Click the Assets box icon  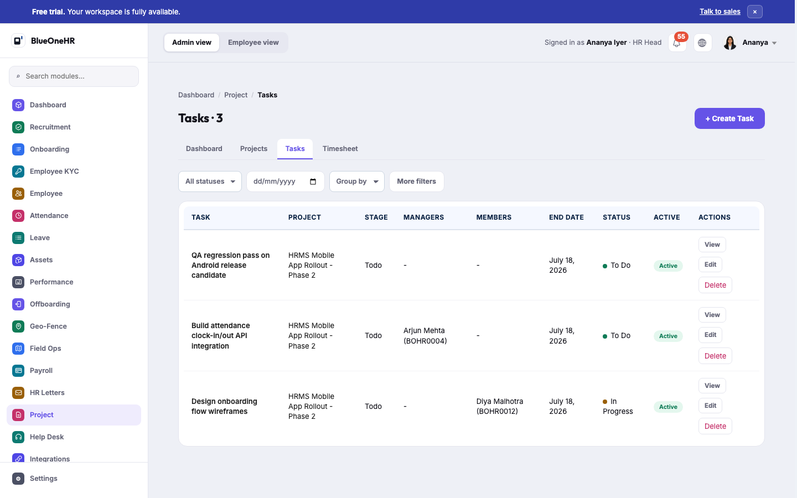pos(18,260)
